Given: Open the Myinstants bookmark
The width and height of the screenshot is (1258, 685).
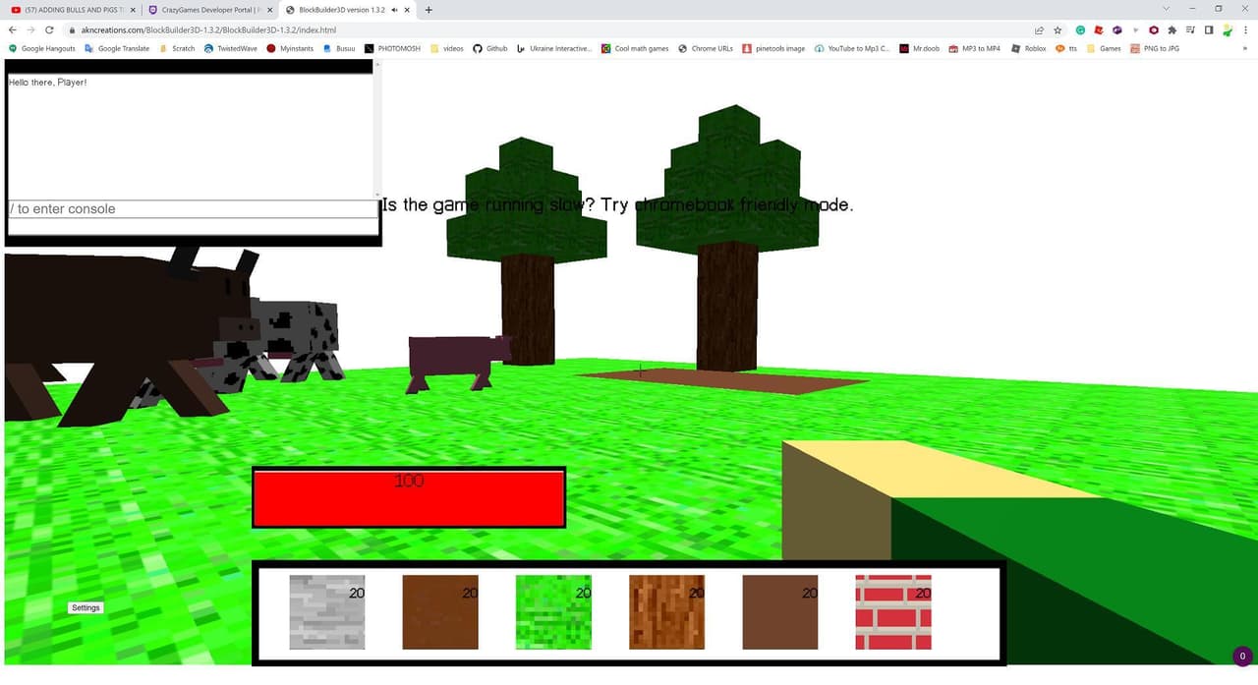Looking at the screenshot, I should [291, 48].
